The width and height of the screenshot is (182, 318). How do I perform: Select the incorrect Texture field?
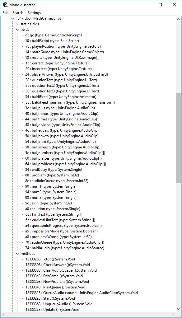pos(58,69)
